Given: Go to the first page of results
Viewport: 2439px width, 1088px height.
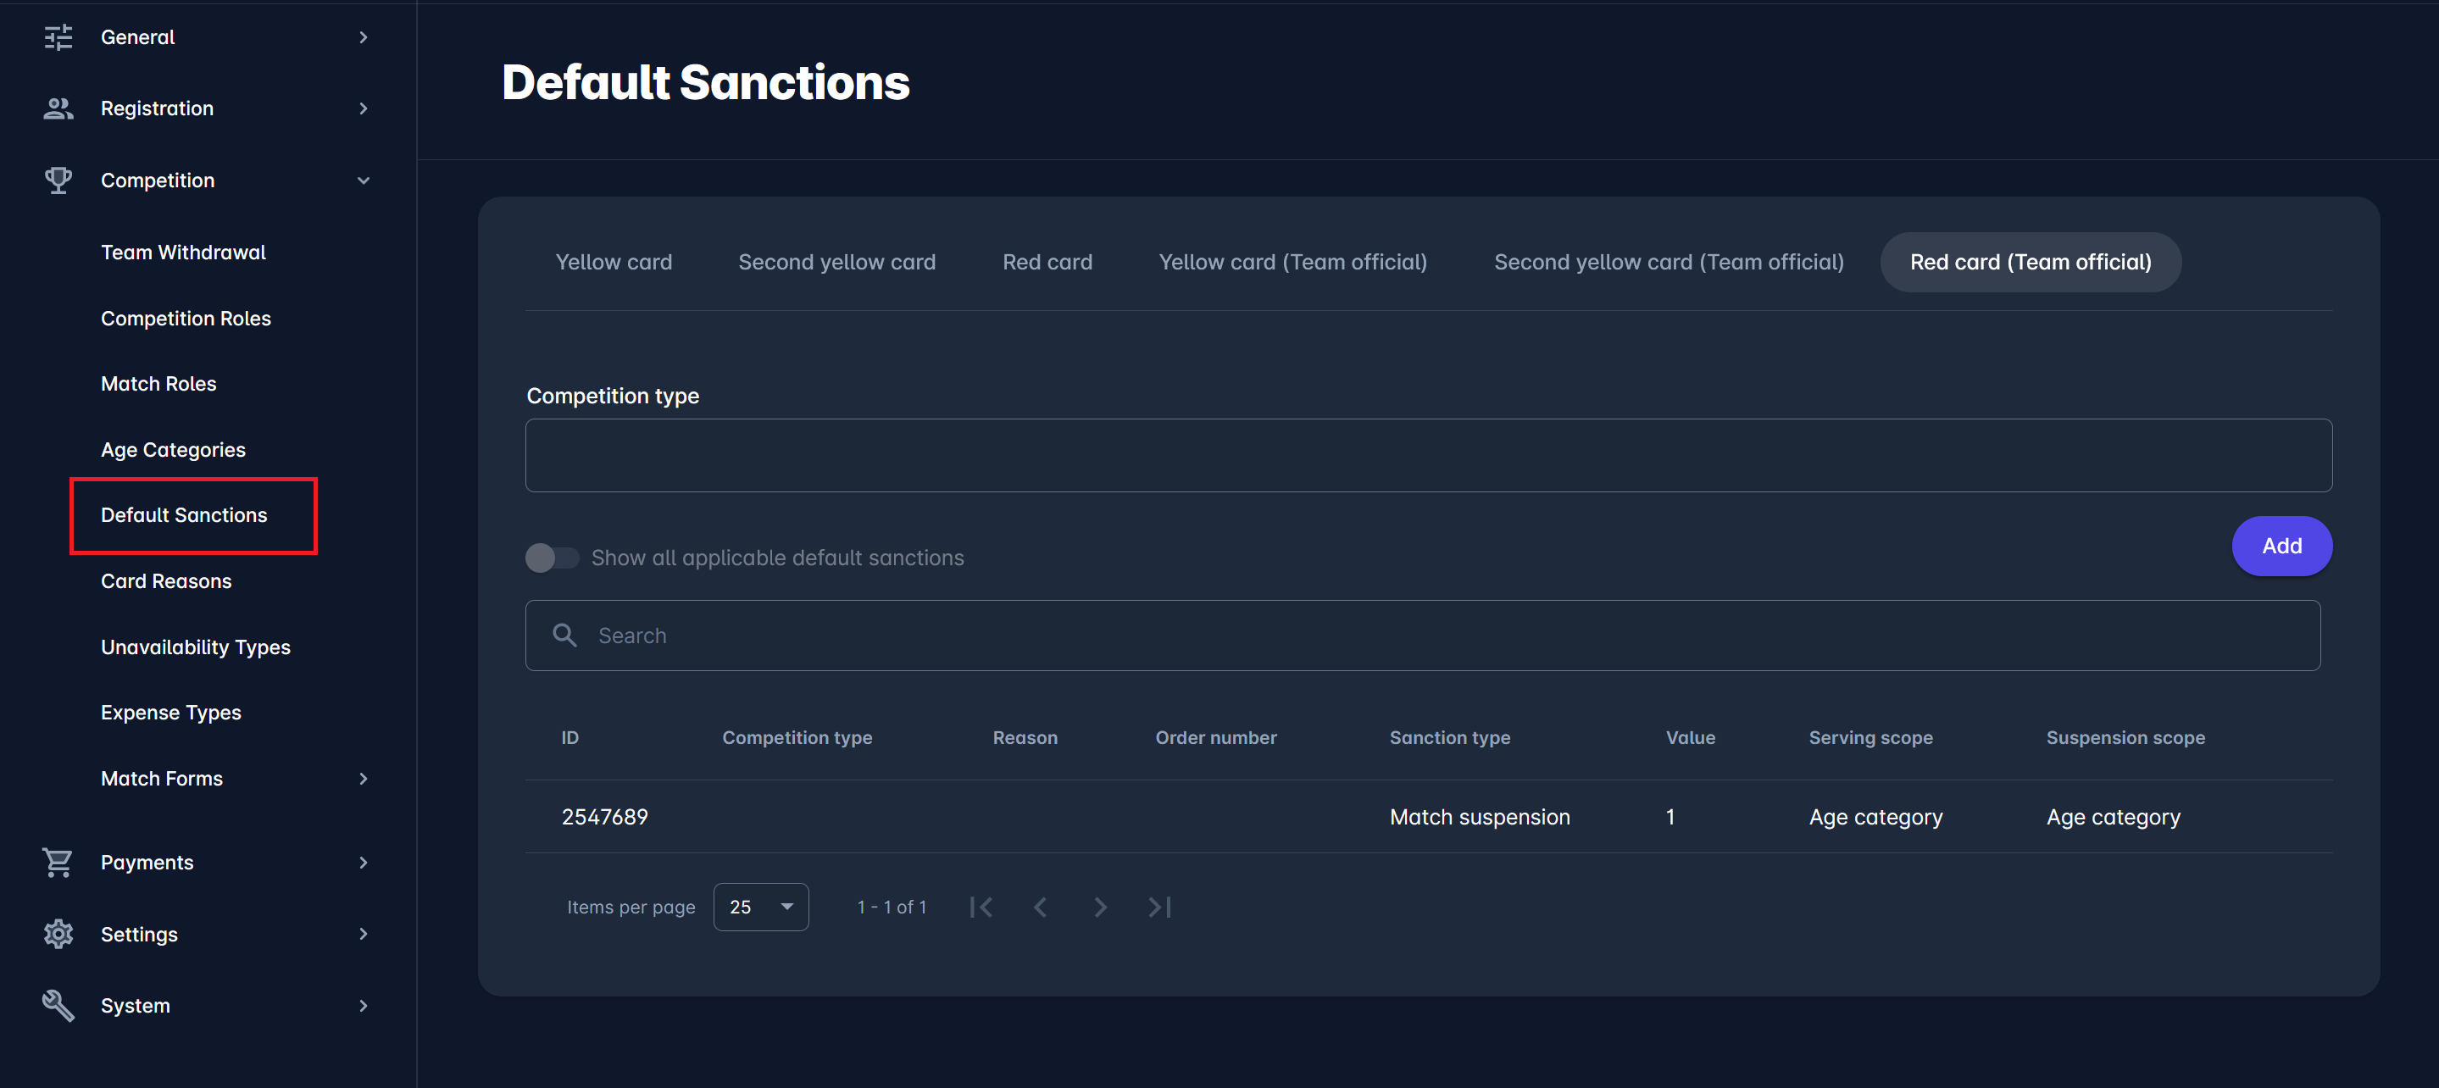Looking at the screenshot, I should pyautogui.click(x=982, y=908).
